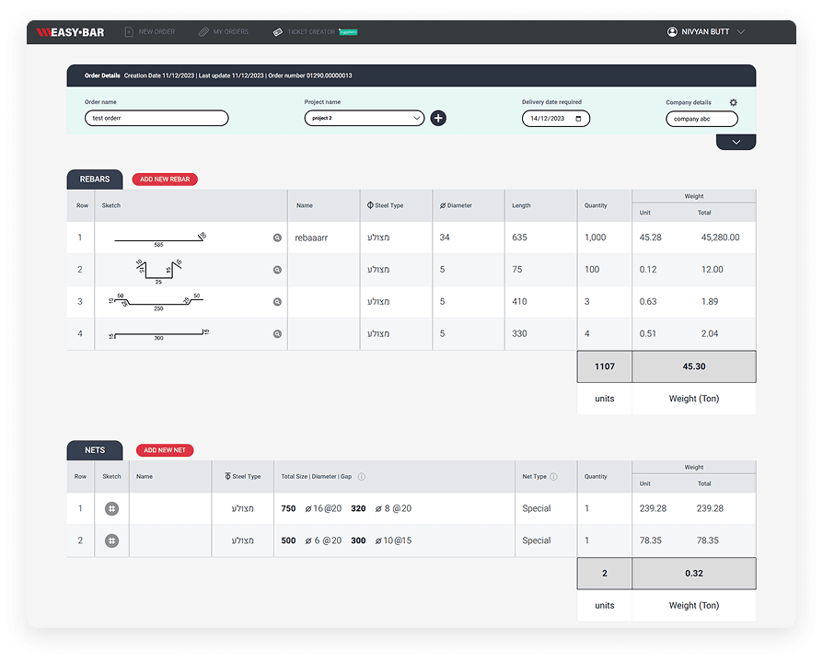The width and height of the screenshot is (823, 662).
Task: Expand order details with chevron tab
Action: click(736, 142)
